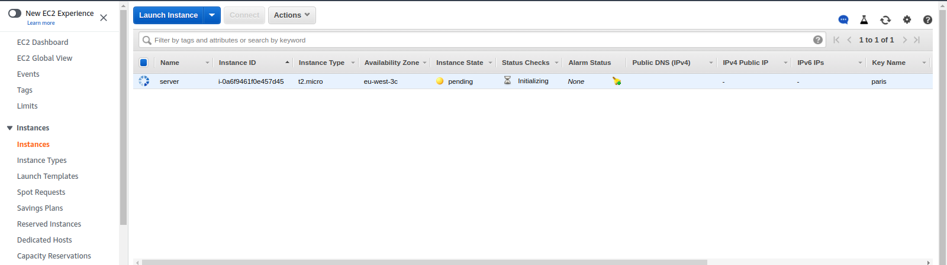Click the Launch Instance button

168,15
